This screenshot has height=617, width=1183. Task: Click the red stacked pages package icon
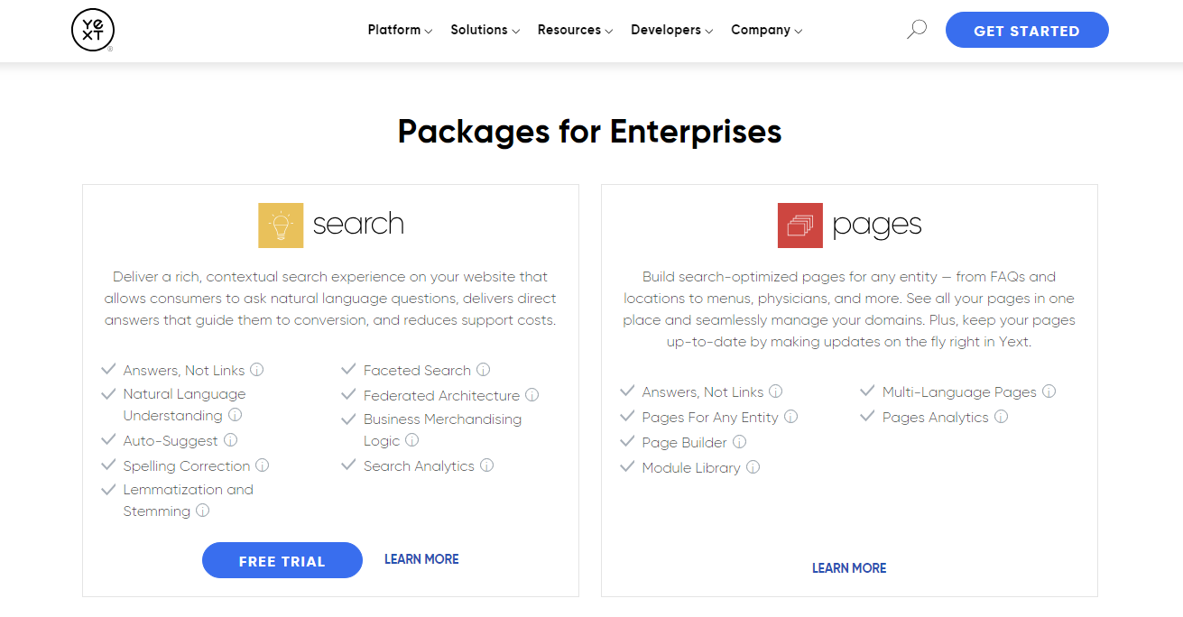point(799,225)
